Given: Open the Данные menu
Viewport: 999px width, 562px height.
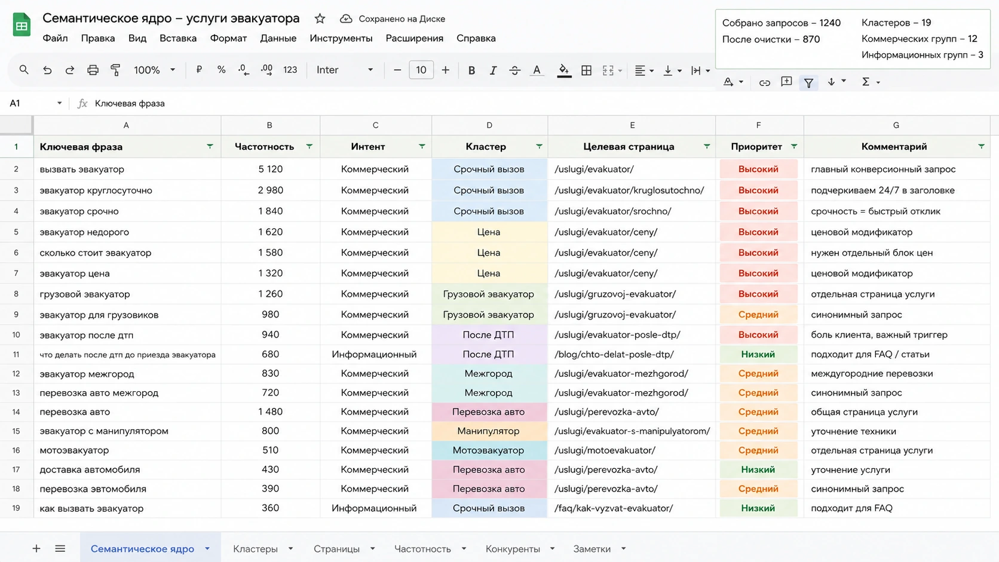Looking at the screenshot, I should (278, 38).
